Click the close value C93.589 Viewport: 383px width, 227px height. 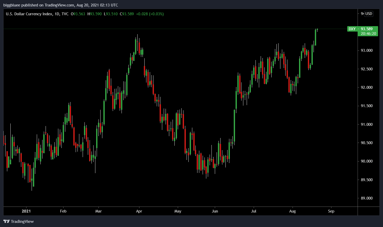(x=127, y=14)
